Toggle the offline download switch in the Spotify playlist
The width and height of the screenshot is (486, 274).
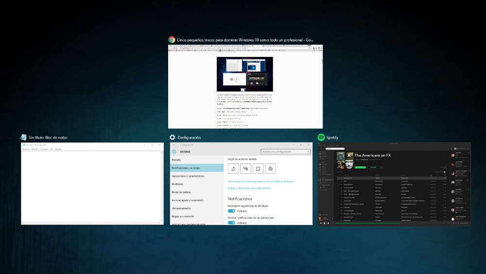click(x=445, y=172)
